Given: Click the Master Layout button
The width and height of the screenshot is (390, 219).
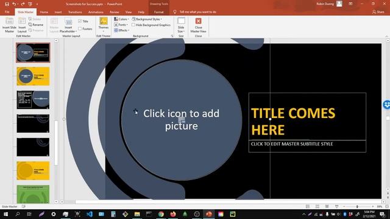Looking at the screenshot, I should 54,25.
